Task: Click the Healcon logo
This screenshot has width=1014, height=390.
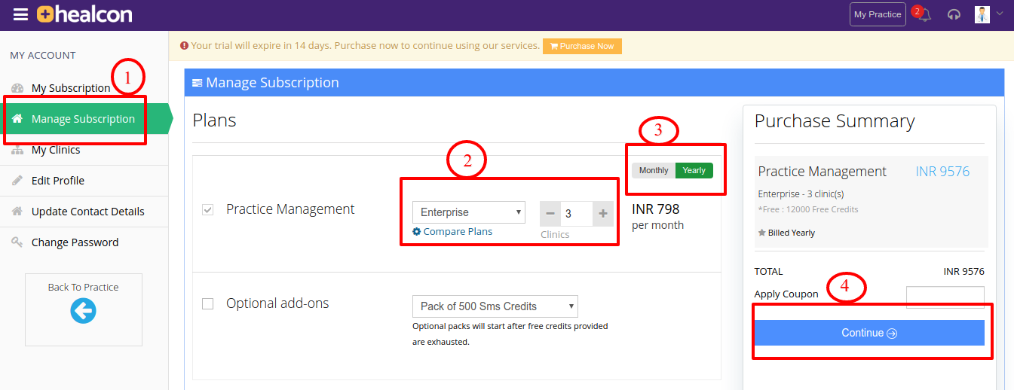Action: tap(84, 14)
